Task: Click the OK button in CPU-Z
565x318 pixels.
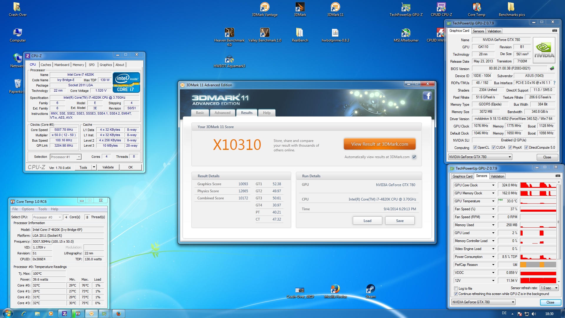Action: click(130, 167)
